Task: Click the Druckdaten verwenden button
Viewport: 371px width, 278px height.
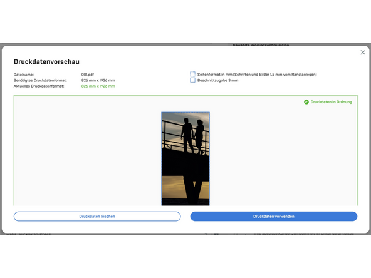Action: (x=274, y=216)
